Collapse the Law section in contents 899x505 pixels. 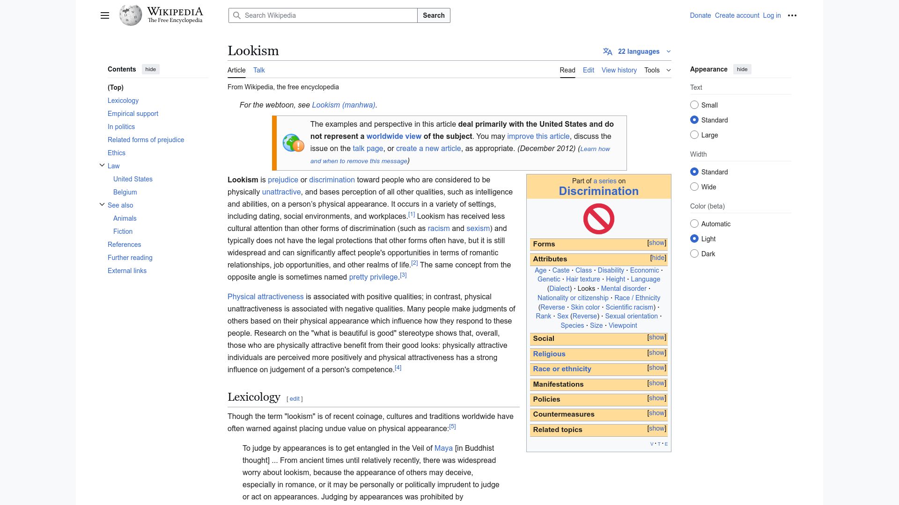[102, 166]
